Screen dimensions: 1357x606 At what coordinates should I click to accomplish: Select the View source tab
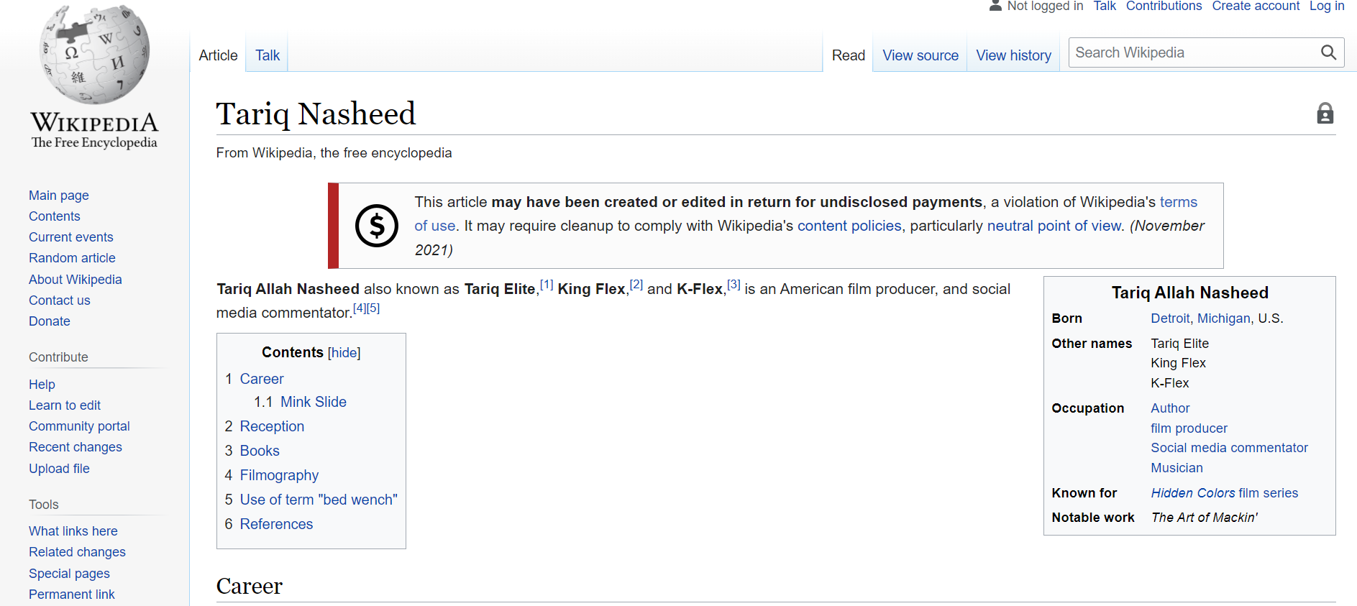coord(920,55)
